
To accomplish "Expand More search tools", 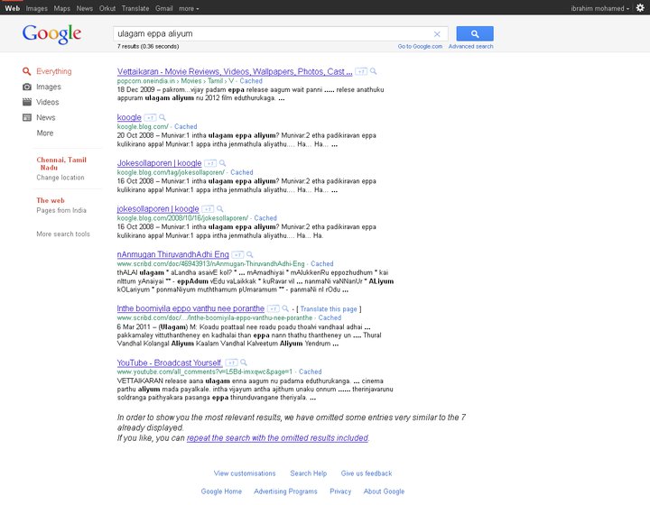I will tap(63, 234).
